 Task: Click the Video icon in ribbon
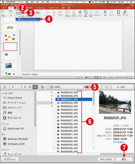pos(118,12)
